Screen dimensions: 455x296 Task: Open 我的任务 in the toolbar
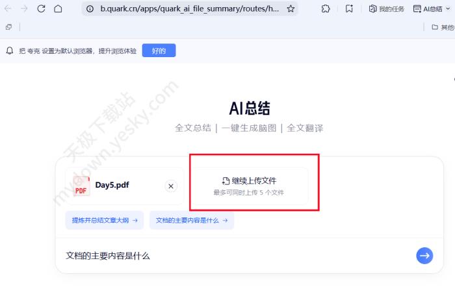[386, 9]
